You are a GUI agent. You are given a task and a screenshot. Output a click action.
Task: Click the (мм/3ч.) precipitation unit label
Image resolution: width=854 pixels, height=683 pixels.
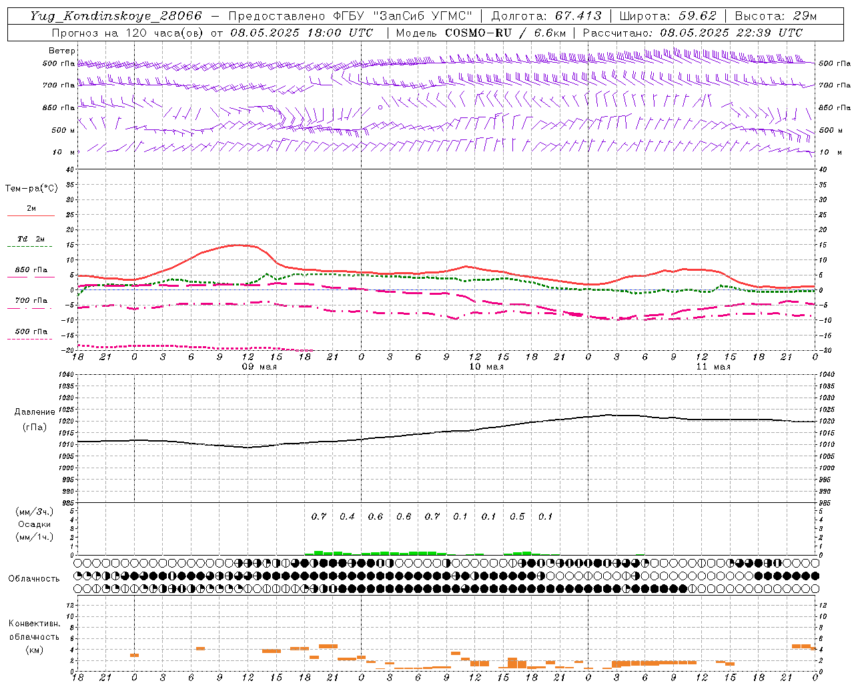point(34,512)
